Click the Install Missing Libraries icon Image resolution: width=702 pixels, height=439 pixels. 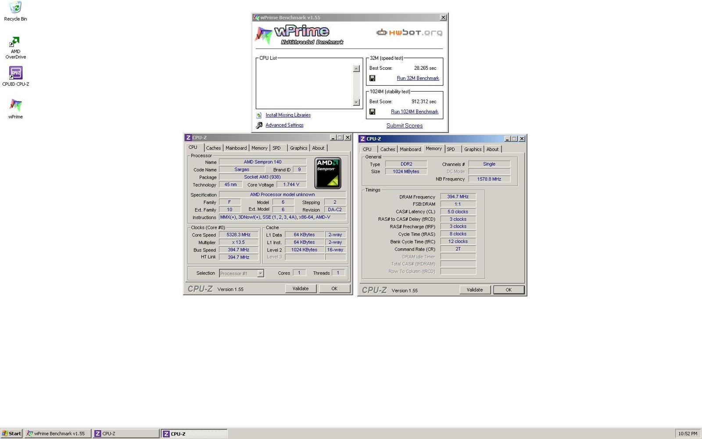point(259,115)
